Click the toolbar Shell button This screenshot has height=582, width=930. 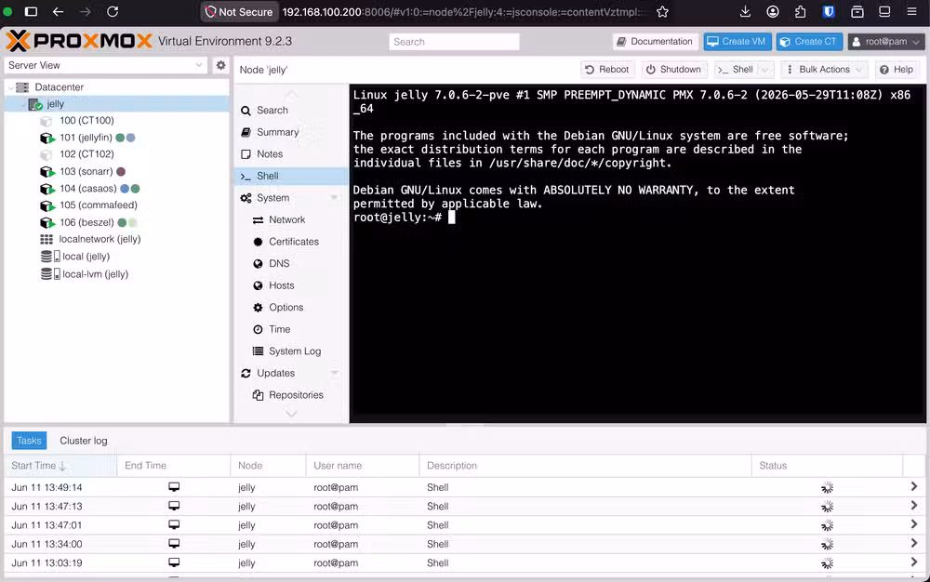point(736,70)
